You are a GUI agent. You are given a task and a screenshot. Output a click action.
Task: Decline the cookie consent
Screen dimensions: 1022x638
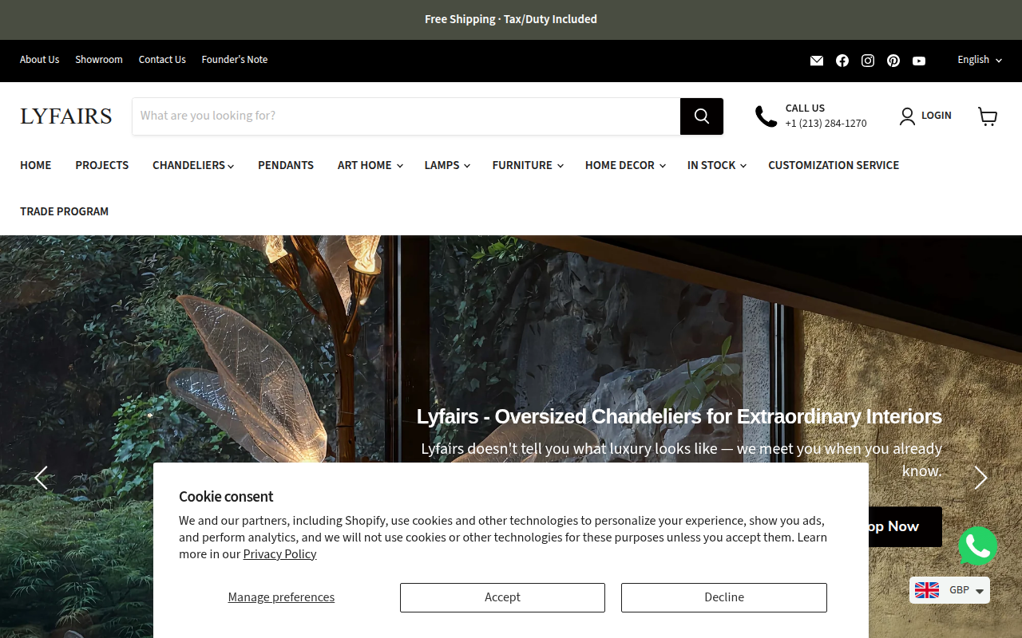724,597
